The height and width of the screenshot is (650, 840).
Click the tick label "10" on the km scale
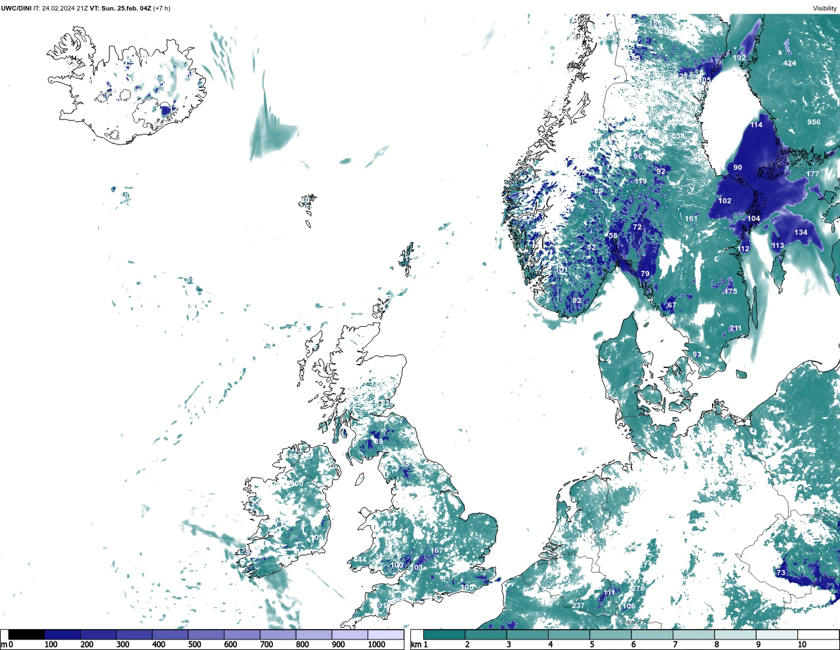pos(803,645)
